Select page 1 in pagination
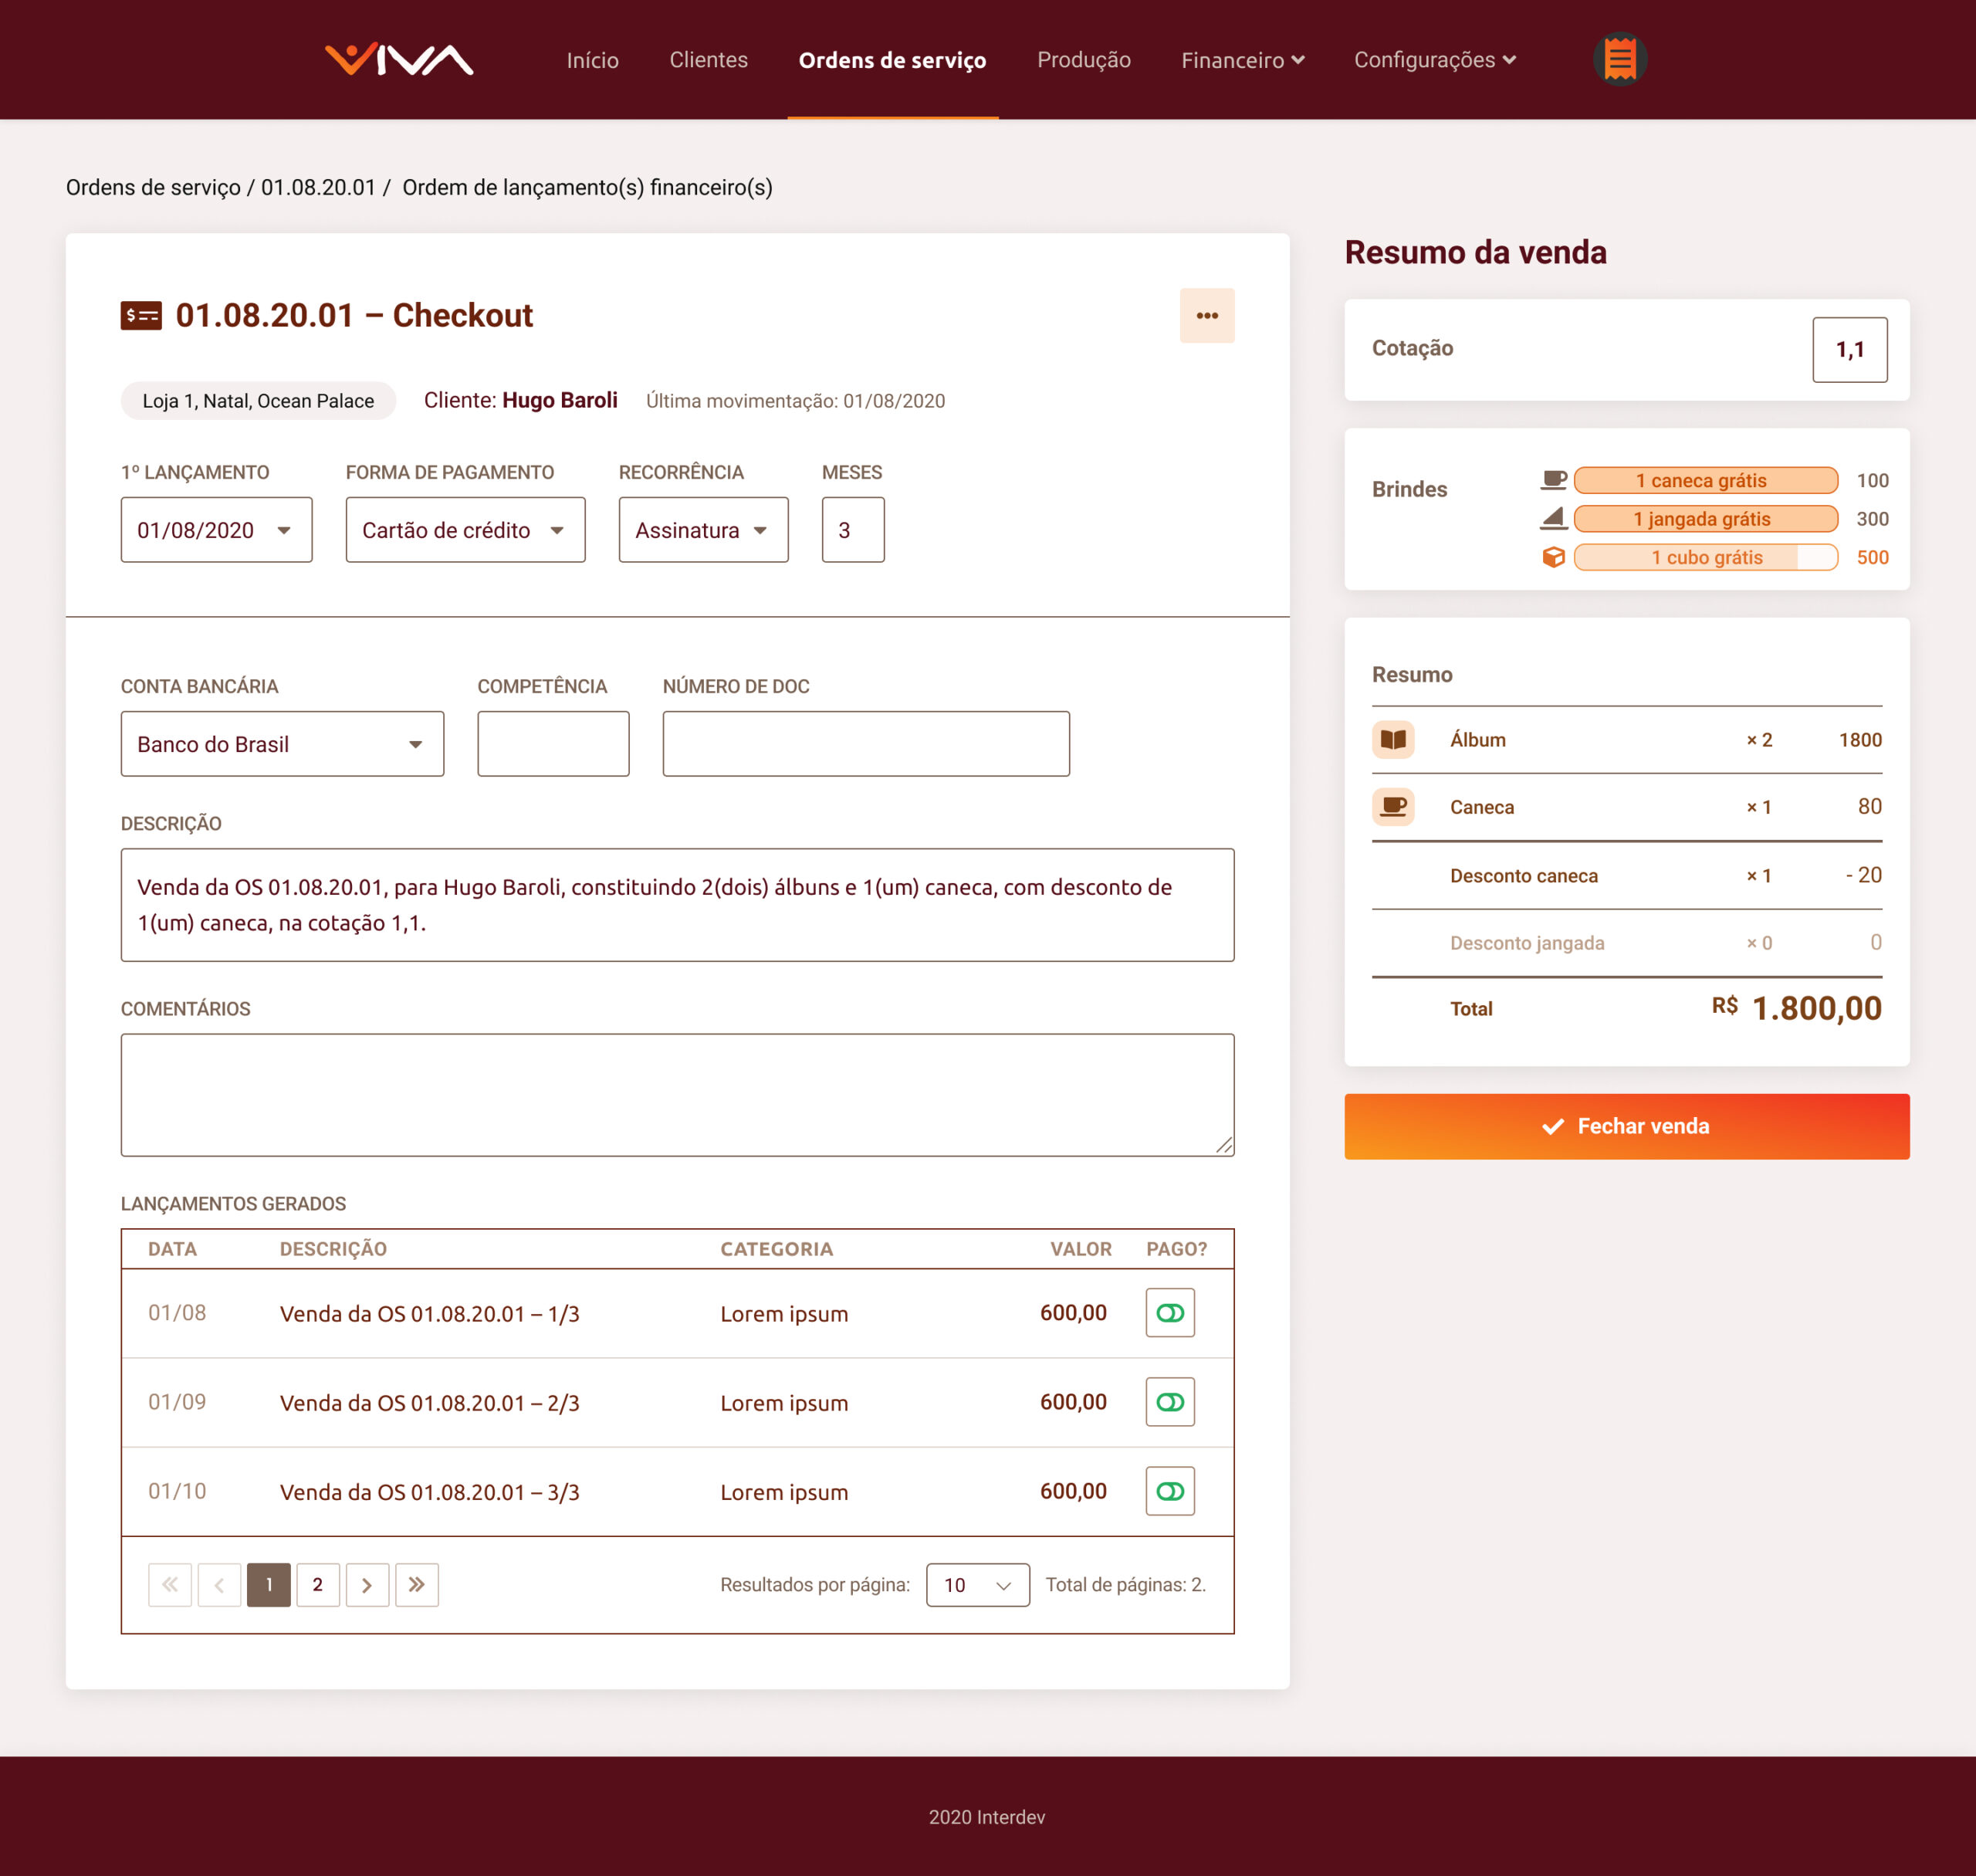1976x1876 pixels. point(269,1585)
